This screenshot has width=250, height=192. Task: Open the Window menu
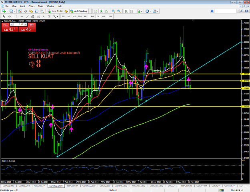coord(50,6)
